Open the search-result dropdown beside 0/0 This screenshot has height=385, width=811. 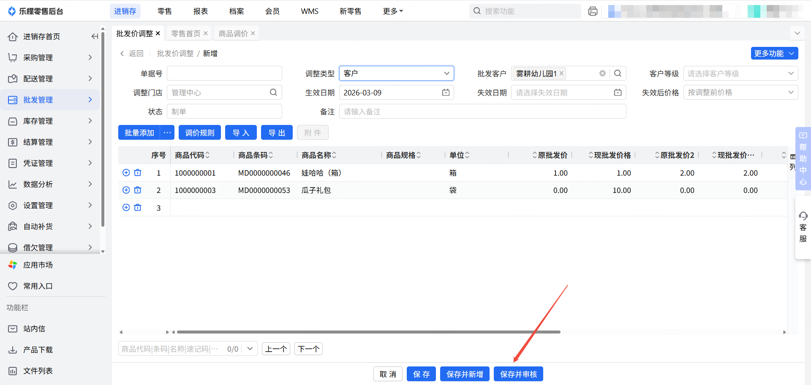tap(250, 349)
